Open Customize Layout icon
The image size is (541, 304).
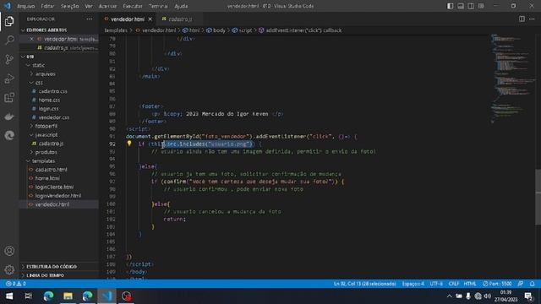[x=481, y=6]
